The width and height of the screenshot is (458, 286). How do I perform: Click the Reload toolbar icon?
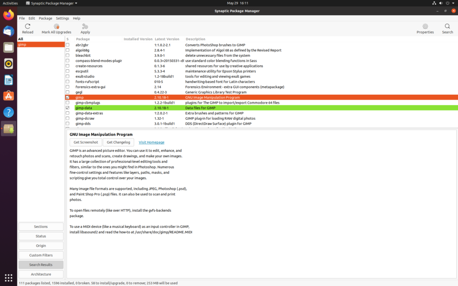[27, 26]
